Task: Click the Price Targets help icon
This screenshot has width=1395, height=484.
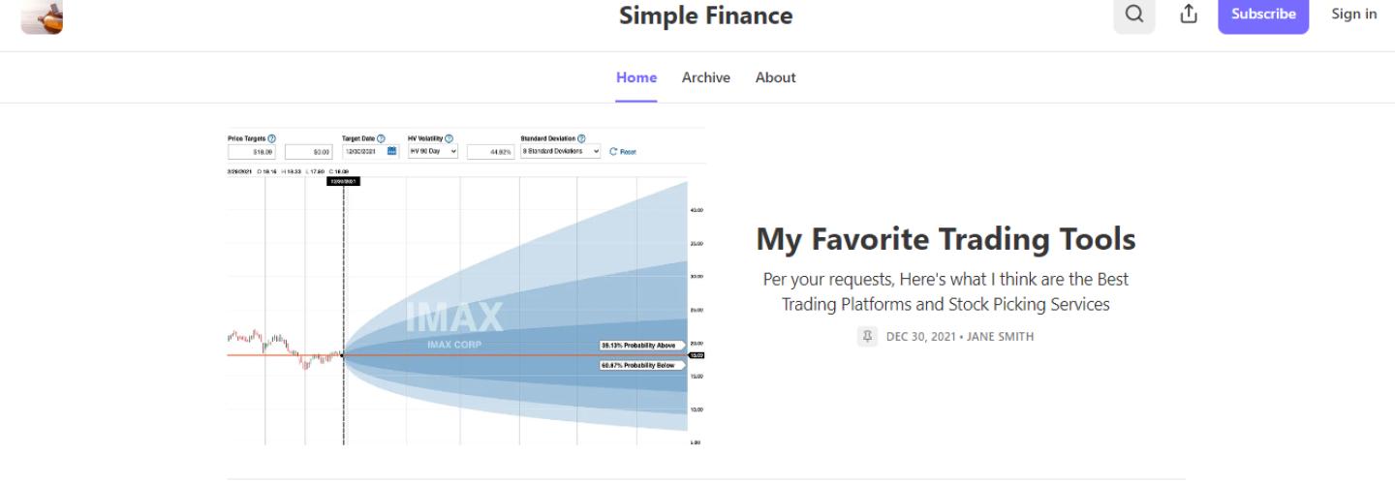Action: tap(271, 138)
